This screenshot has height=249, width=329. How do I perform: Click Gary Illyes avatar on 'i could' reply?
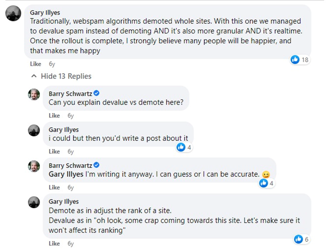tap(34, 130)
